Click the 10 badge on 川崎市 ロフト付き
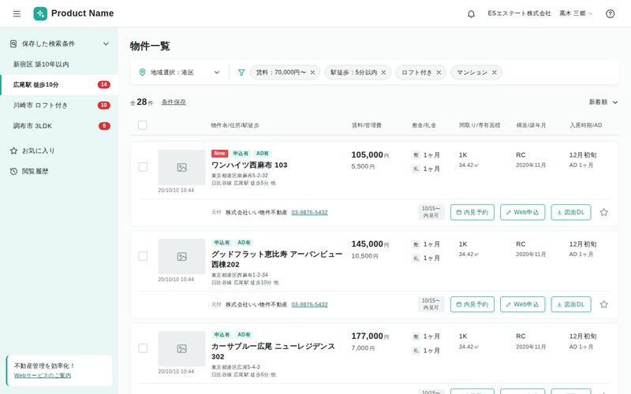The width and height of the screenshot is (631, 394). [104, 106]
